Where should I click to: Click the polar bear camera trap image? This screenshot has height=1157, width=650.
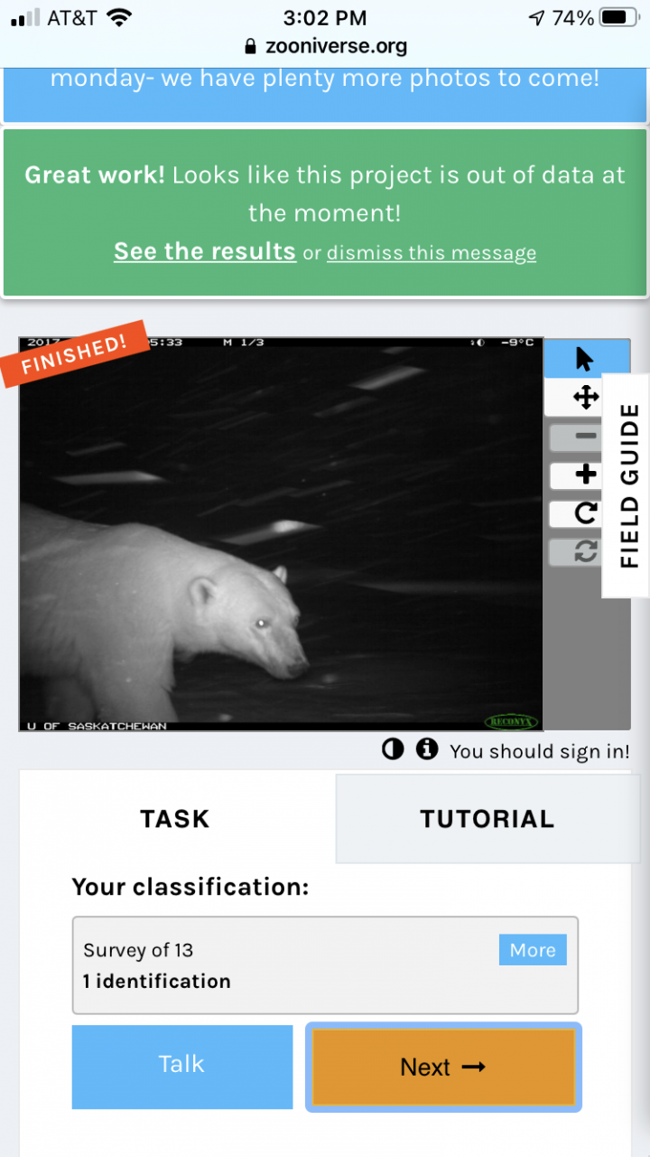tap(281, 534)
